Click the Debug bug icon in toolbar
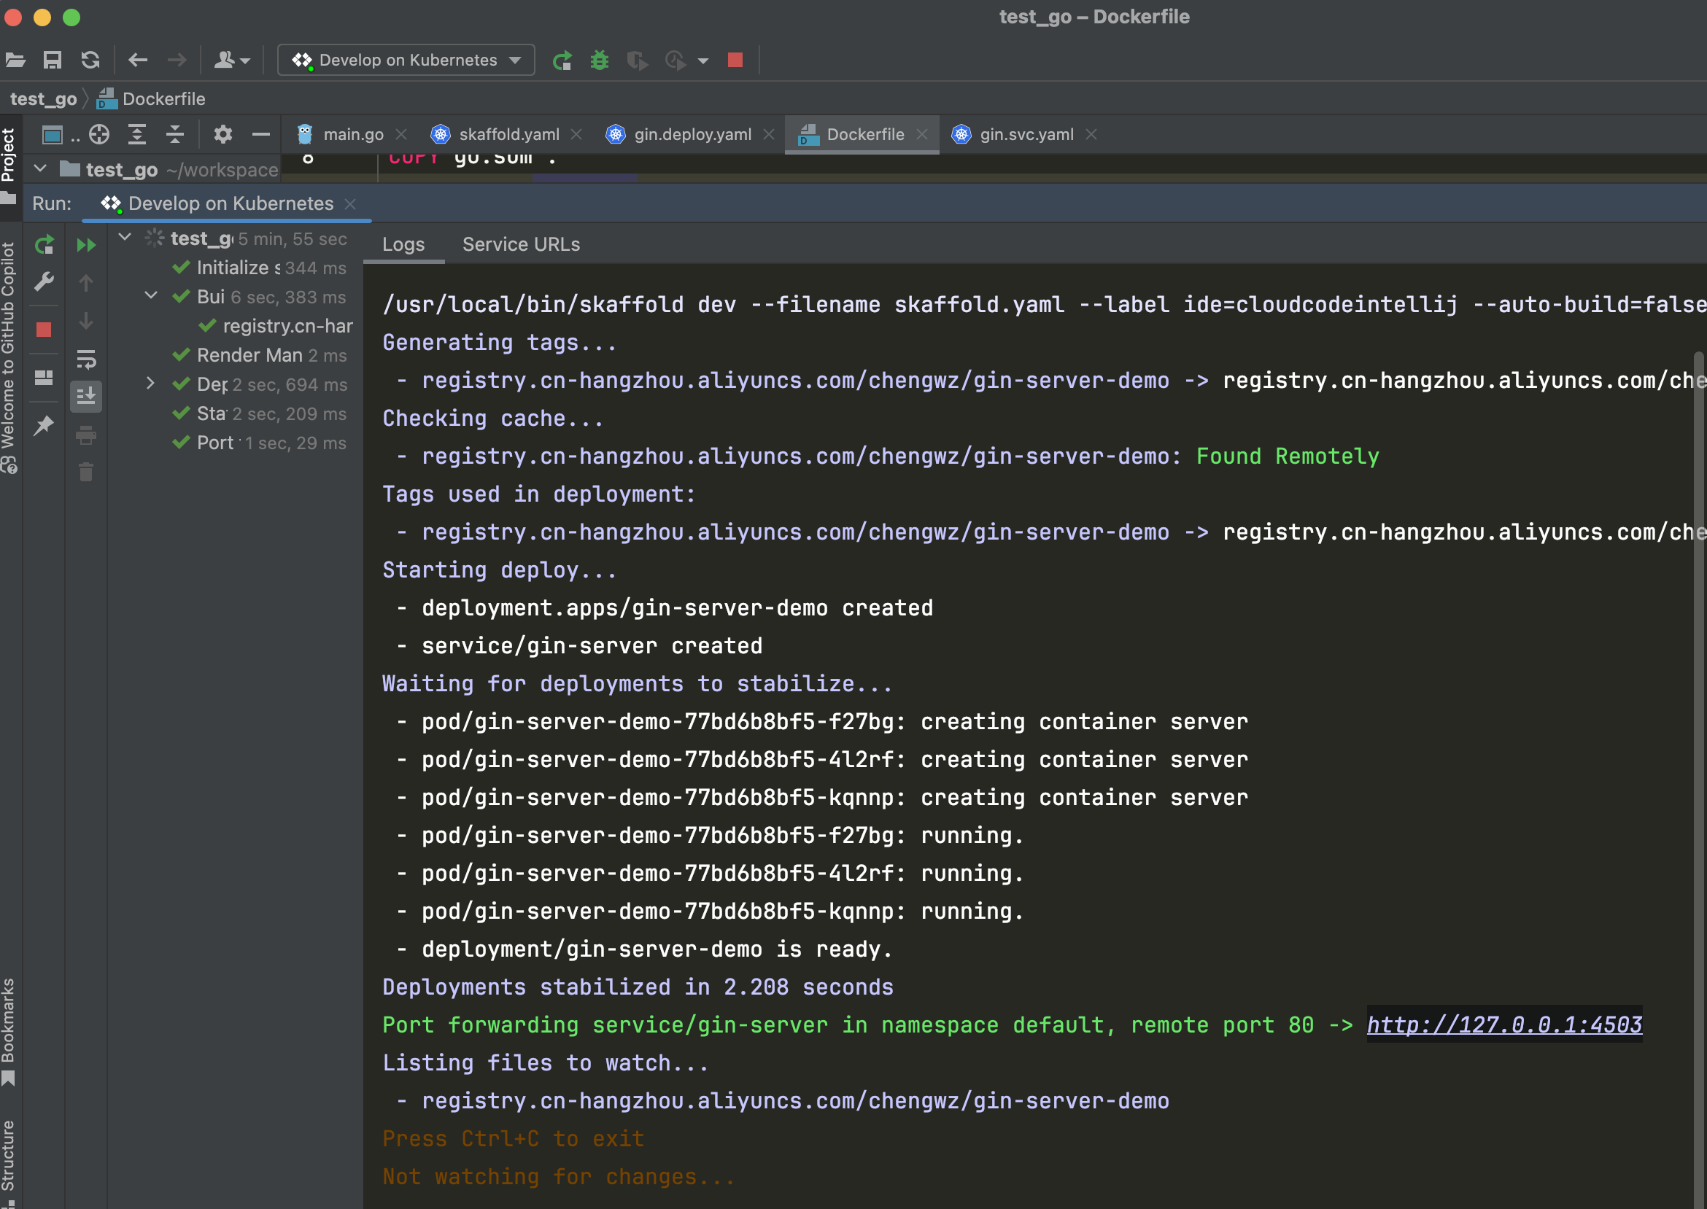The image size is (1707, 1209). click(x=600, y=61)
